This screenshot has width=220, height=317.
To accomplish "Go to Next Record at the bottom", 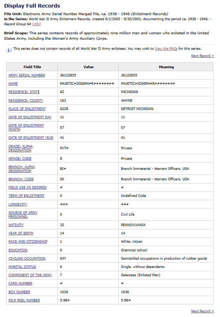I will click(202, 311).
